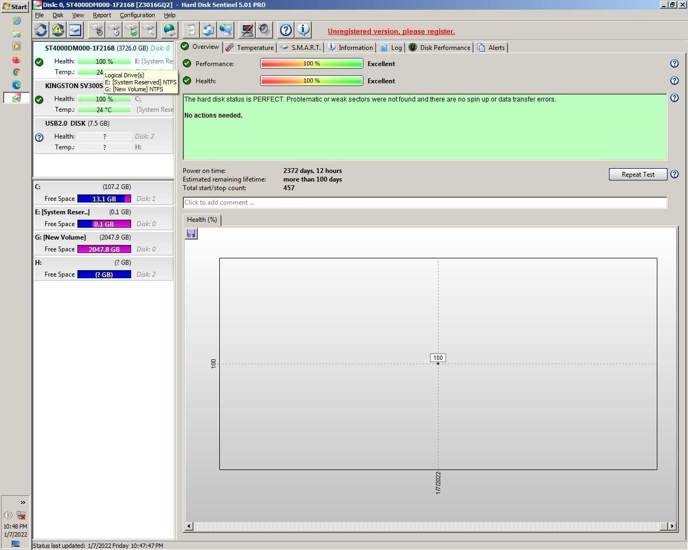Select the ST4000DM000-1F2168 disk entry
Screen dimensions: 688x550
point(104,60)
